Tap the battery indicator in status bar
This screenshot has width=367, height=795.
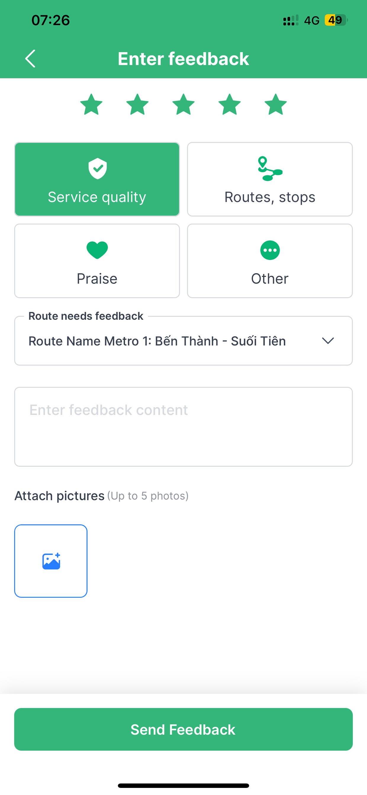336,20
